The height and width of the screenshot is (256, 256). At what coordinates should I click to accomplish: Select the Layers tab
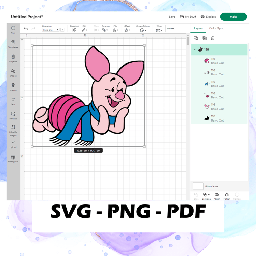198,28
